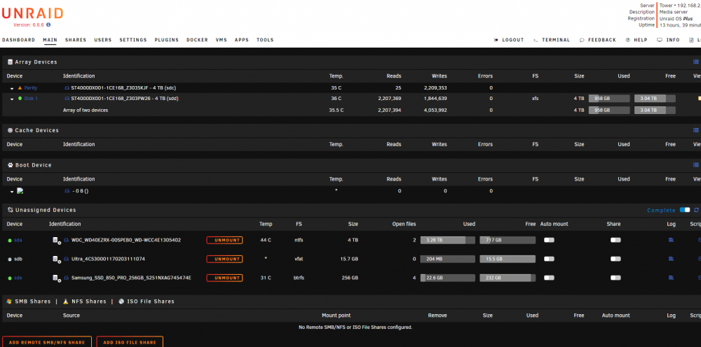The image size is (701, 347).
Task: Enable share for sdb disk
Action: click(x=615, y=259)
